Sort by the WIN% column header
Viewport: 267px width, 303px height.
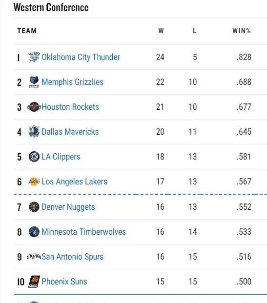pos(242,31)
